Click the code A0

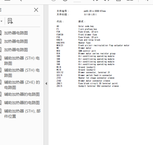tap(58, 26)
